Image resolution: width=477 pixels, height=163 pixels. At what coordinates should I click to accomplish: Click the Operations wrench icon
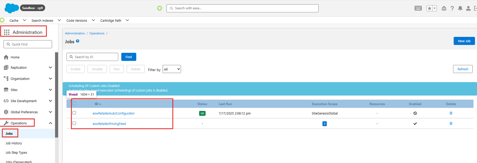point(6,123)
